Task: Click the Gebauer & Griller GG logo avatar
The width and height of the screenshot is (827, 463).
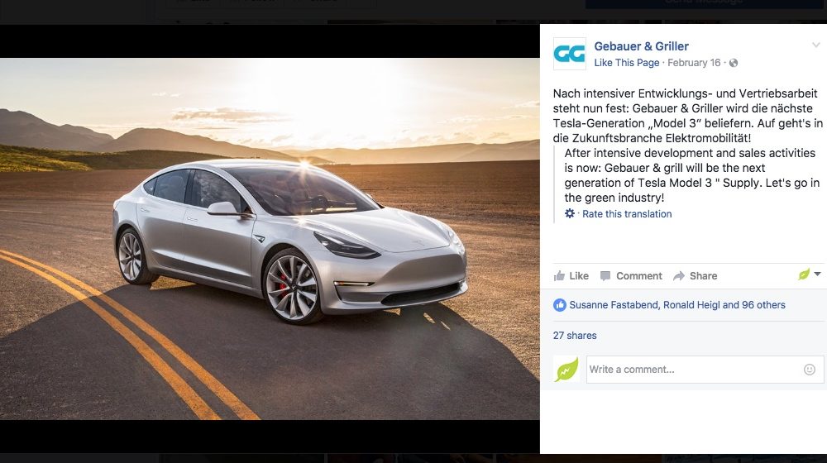Action: pyautogui.click(x=569, y=54)
